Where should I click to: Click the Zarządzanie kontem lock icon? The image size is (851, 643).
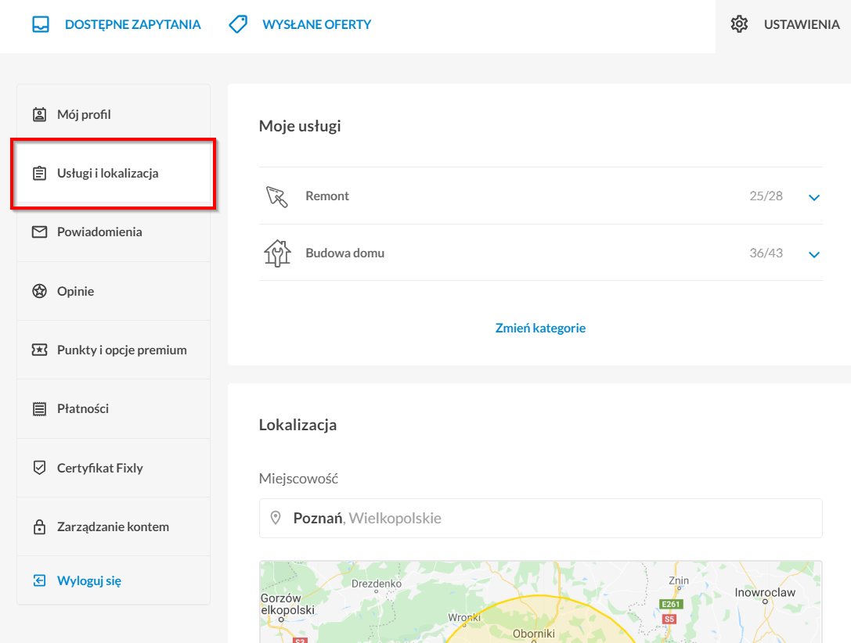(40, 526)
